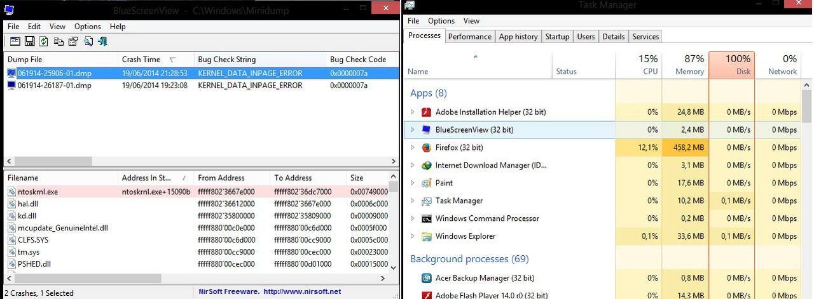Expand the Windows Command Processor row
The height and width of the screenshot is (299, 814).
412,219
